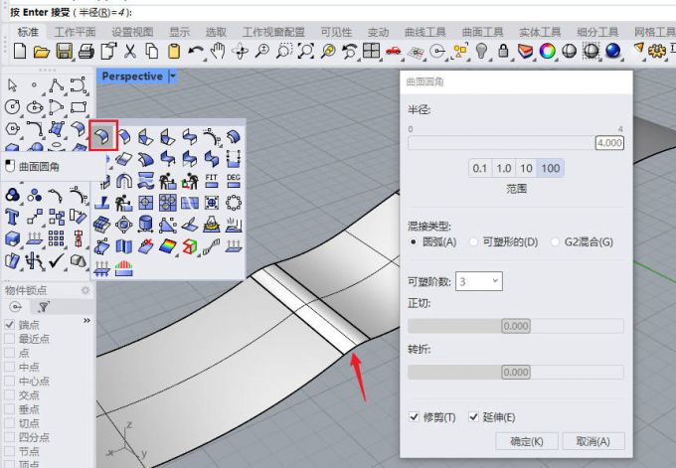Enable the 最近点 osnap

click(x=10, y=339)
